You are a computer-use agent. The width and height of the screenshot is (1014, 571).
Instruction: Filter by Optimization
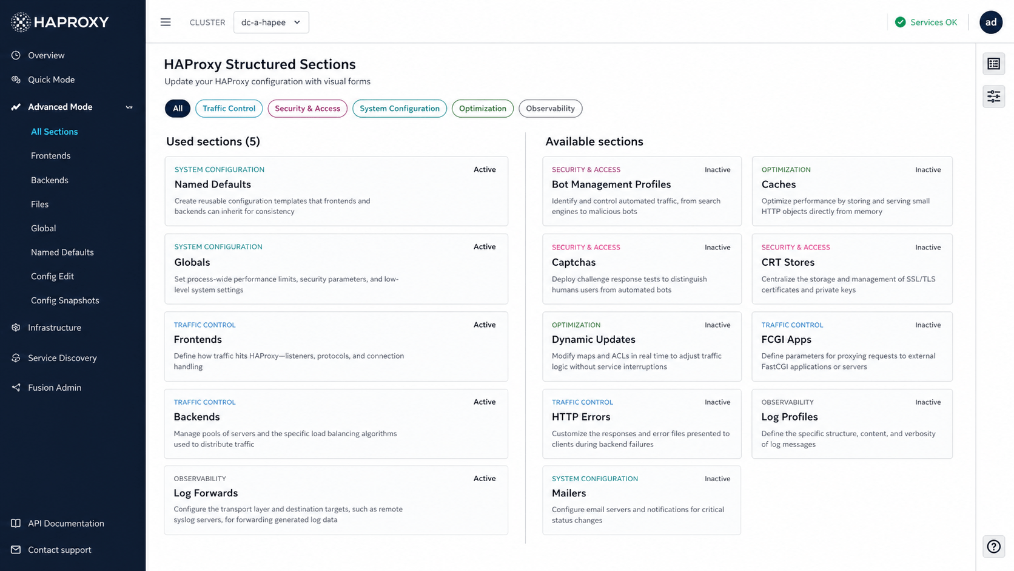(483, 109)
